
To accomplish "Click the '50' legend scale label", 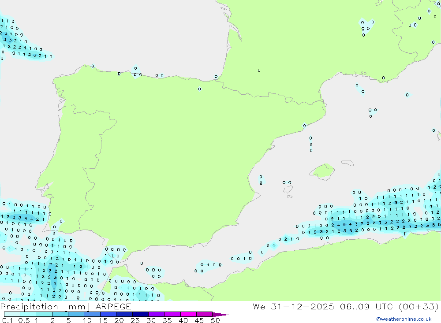I will coord(215,320).
